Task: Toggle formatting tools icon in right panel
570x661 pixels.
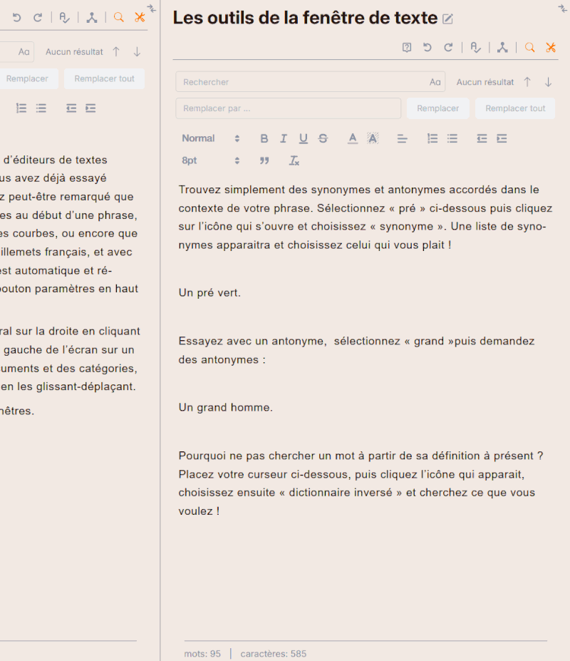Action: (x=551, y=48)
